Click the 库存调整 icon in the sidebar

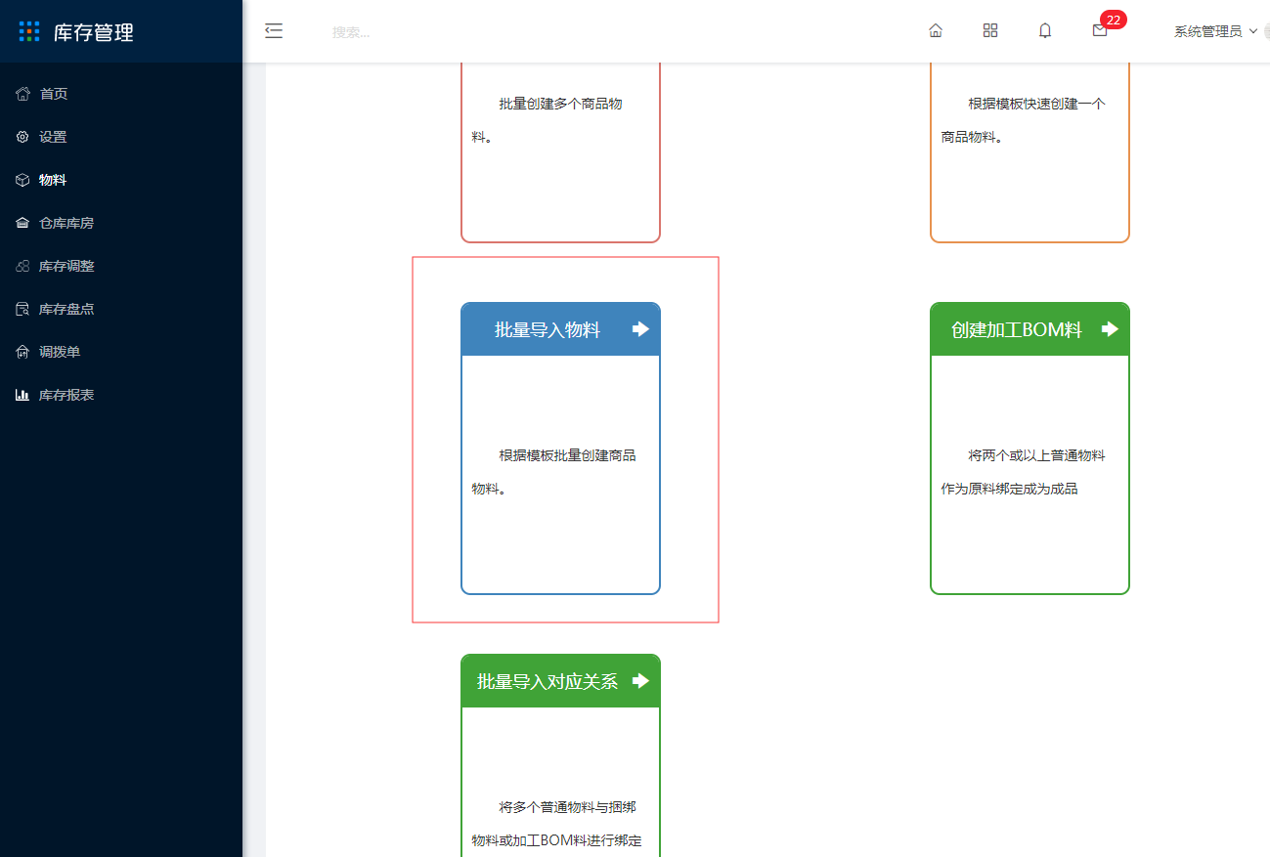22,266
